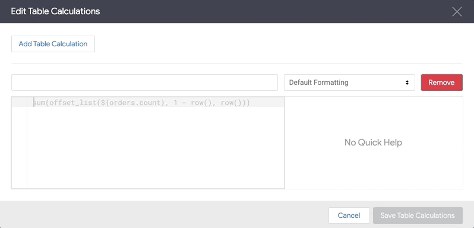
Task: Click the editor's line number gutter
Action: click(20, 142)
